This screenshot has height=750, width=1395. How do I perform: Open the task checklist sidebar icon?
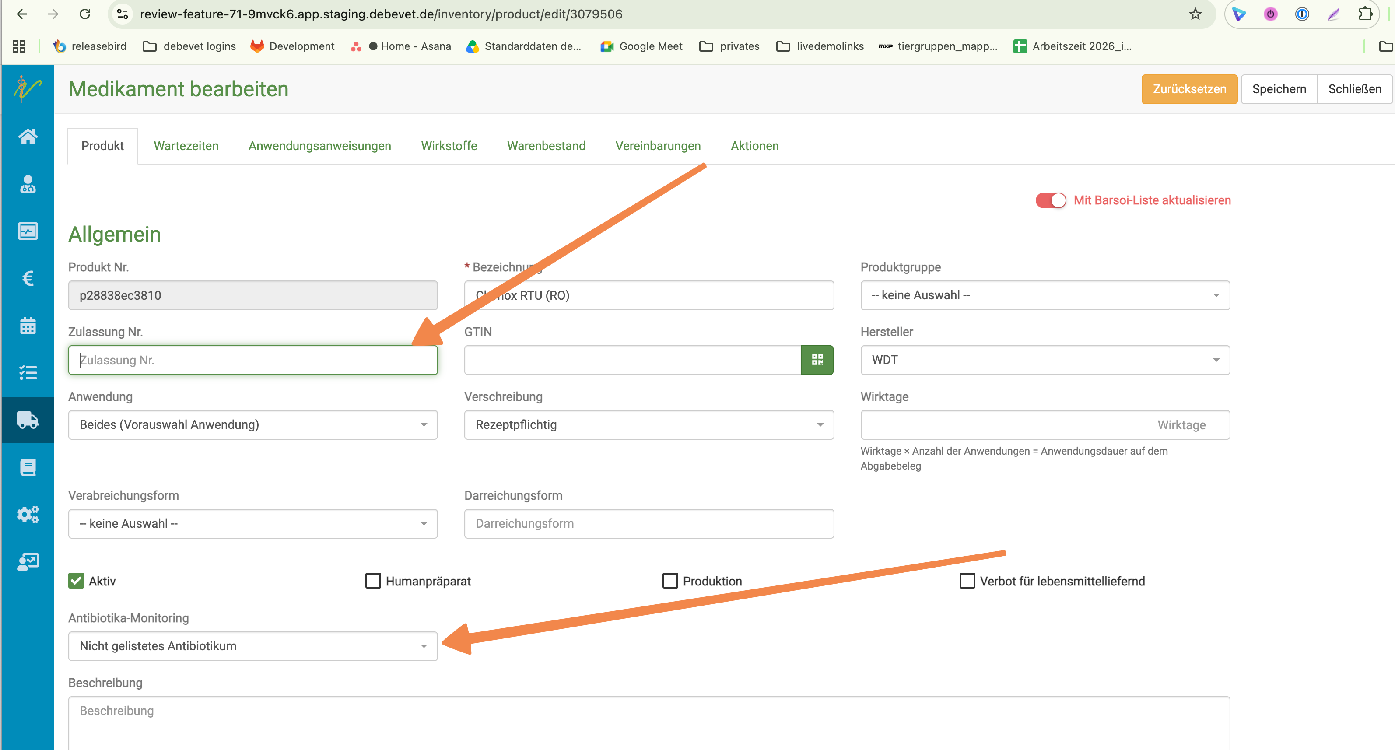click(x=28, y=372)
